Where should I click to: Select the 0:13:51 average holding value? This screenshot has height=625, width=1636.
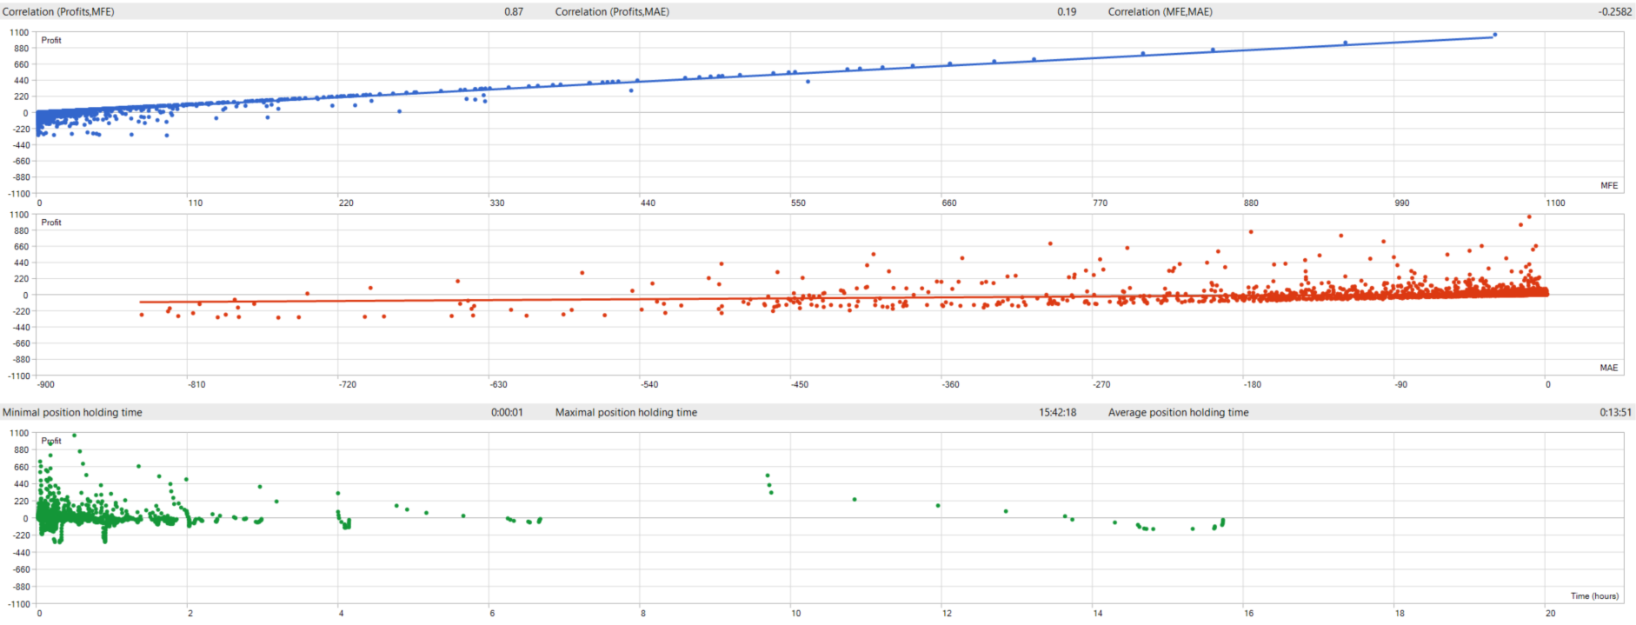click(1615, 412)
